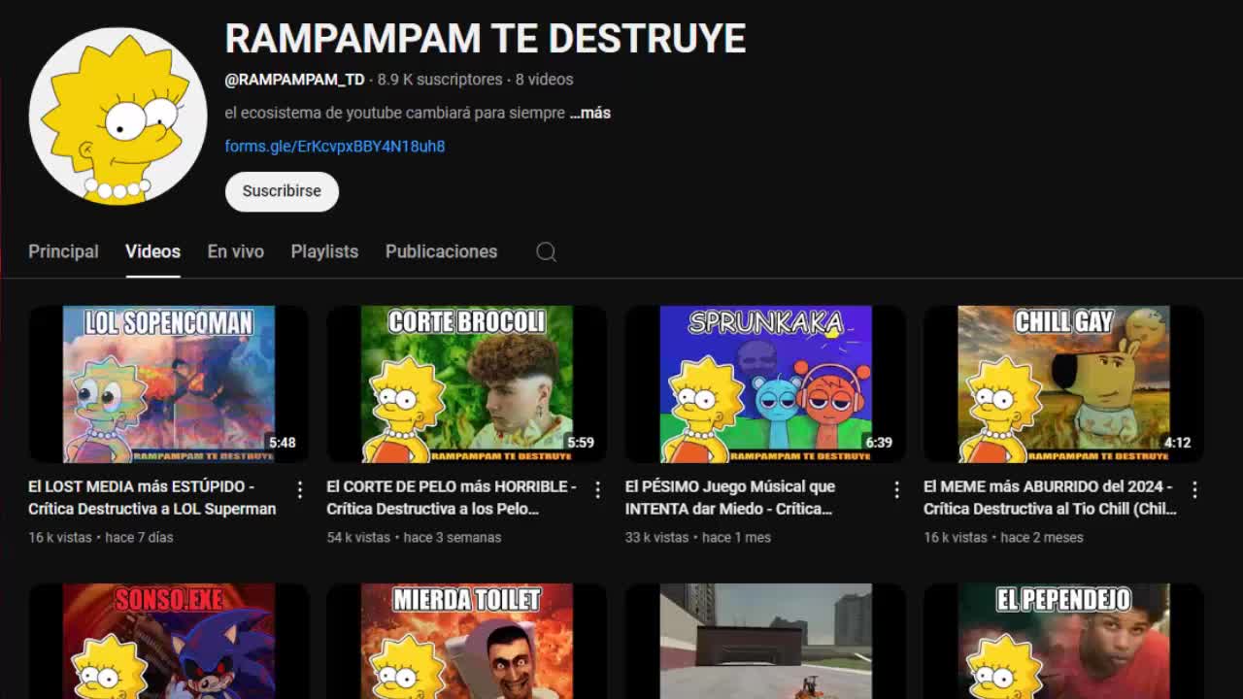Open the CORTE BROCOLI video thumbnail
This screenshot has height=699, width=1243.
pos(467,384)
